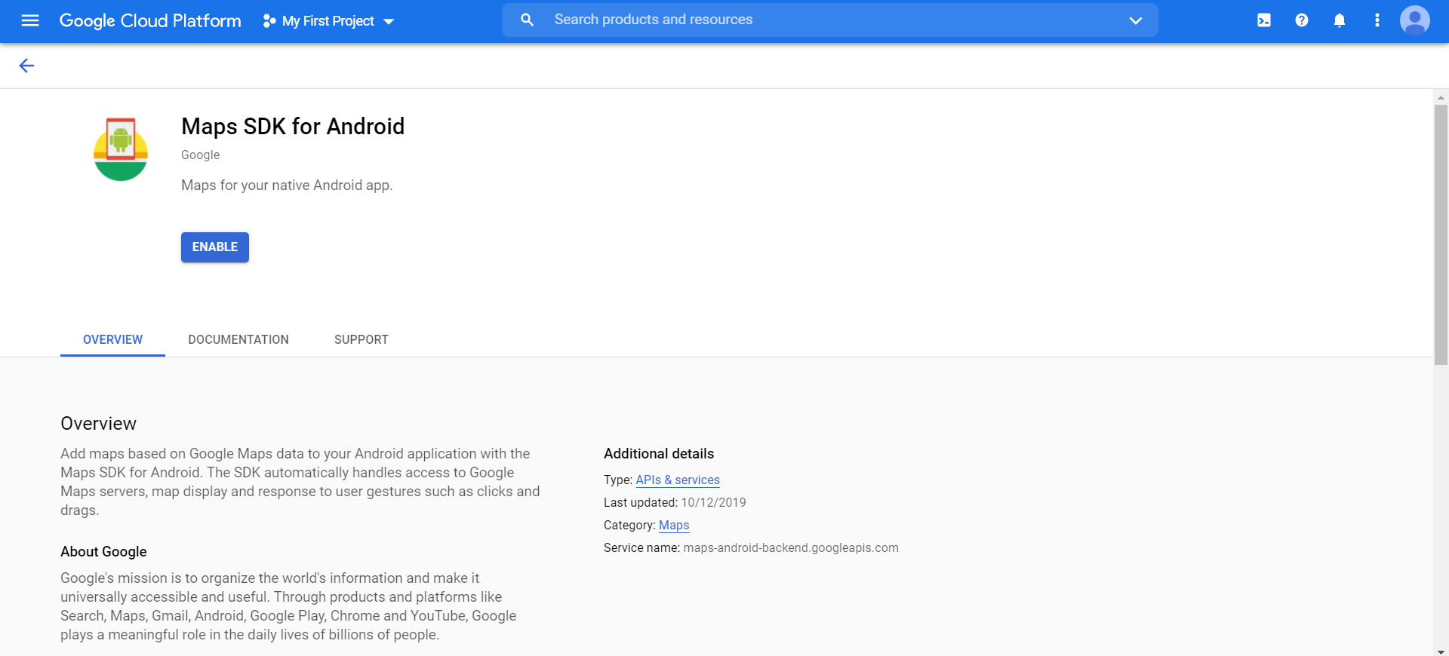The height and width of the screenshot is (656, 1449).
Task: Click the Additional details heading
Action: click(659, 453)
